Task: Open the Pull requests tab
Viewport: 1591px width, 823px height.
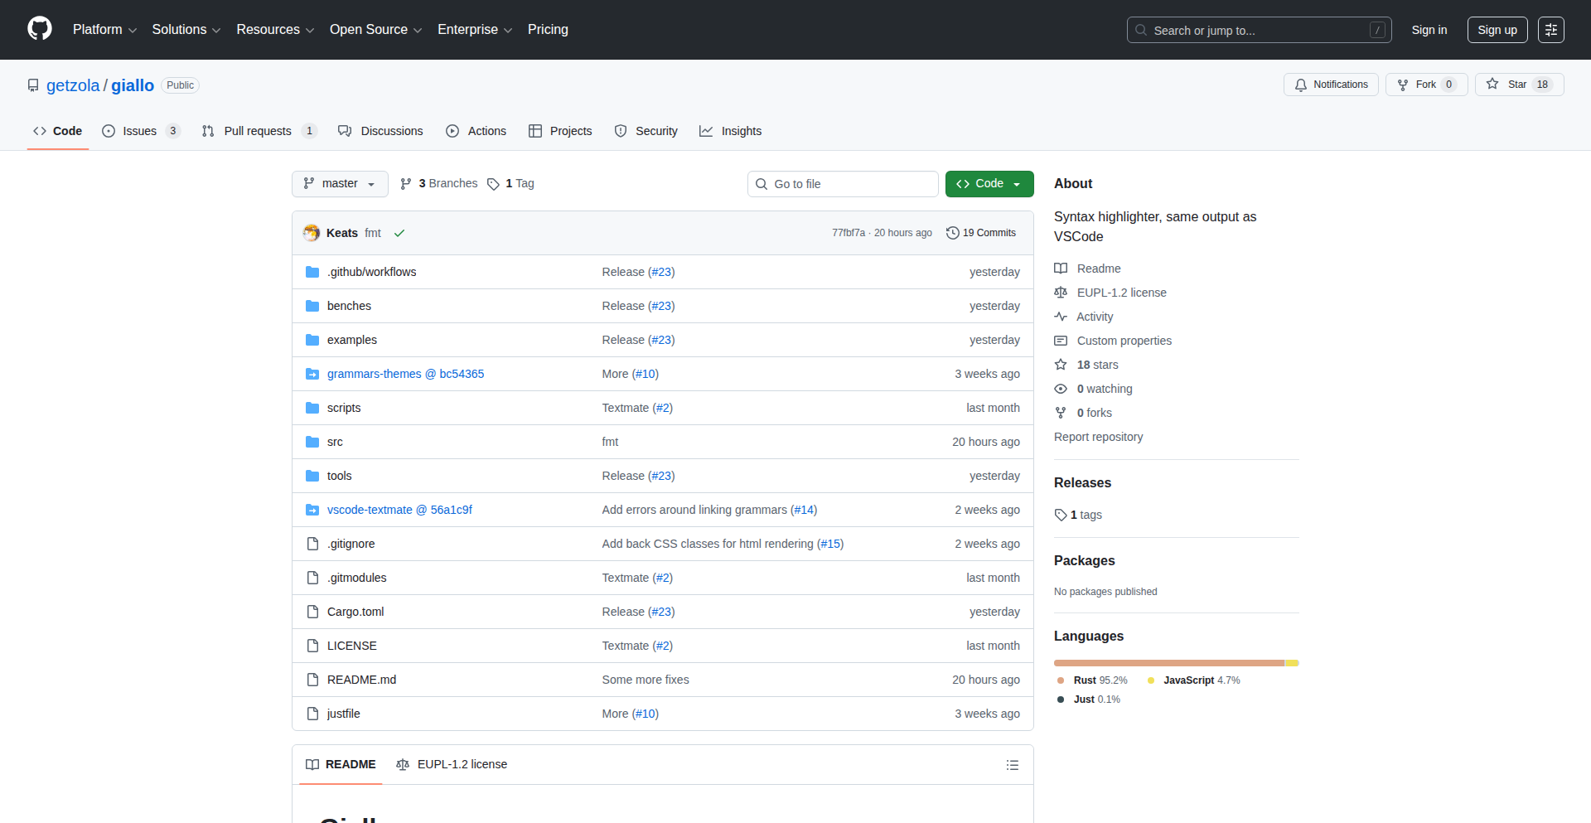Action: click(x=258, y=131)
